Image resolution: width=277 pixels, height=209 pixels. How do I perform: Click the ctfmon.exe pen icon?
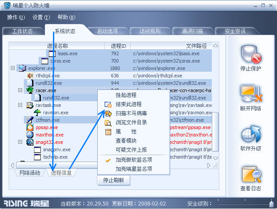click(x=30, y=120)
